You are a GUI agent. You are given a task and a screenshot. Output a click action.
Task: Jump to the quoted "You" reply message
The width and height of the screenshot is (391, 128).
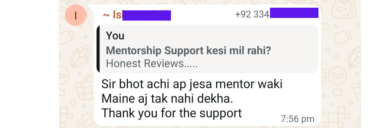coord(207,49)
